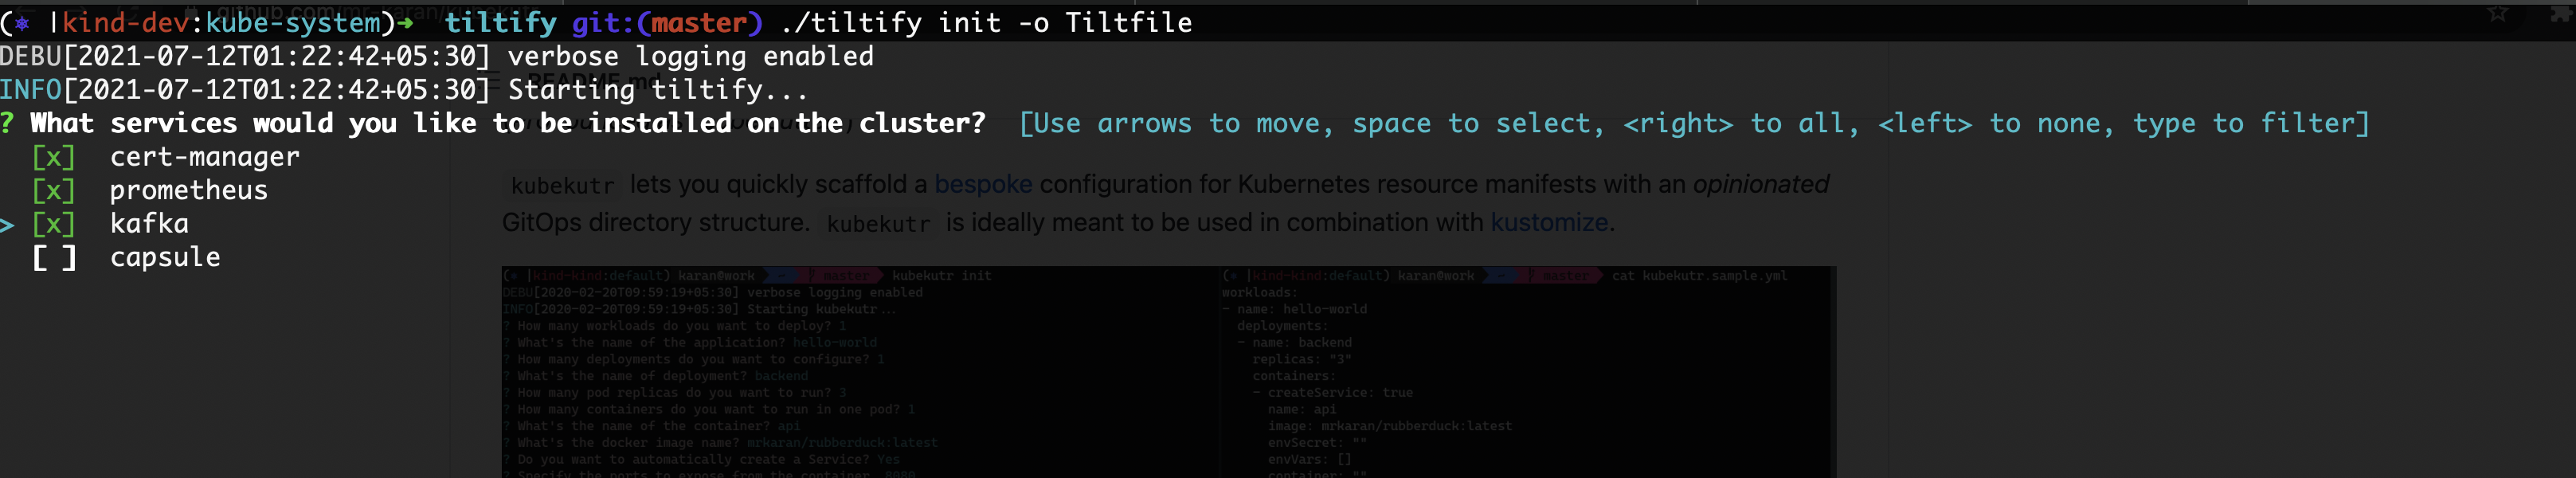Screen dimensions: 2576x478
Task: Click the 'verbose logging enabled' log line
Action: tap(691, 56)
